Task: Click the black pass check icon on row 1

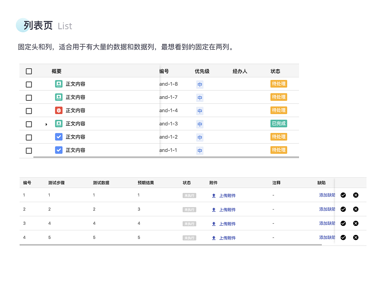Action: coord(343,195)
